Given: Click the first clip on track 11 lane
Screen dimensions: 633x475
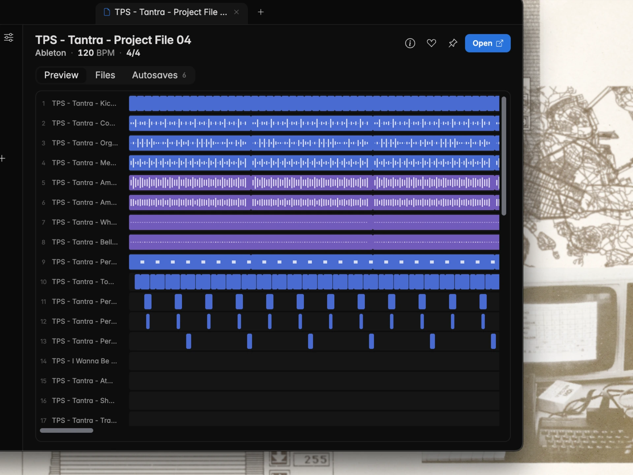Looking at the screenshot, I should coord(148,301).
